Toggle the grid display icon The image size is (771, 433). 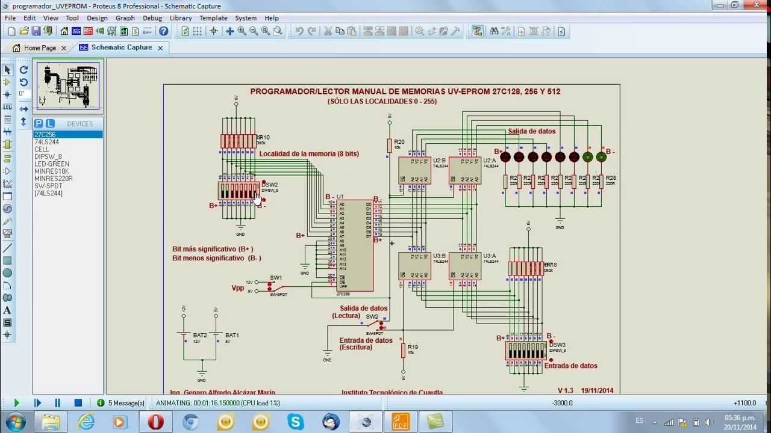pos(197,31)
